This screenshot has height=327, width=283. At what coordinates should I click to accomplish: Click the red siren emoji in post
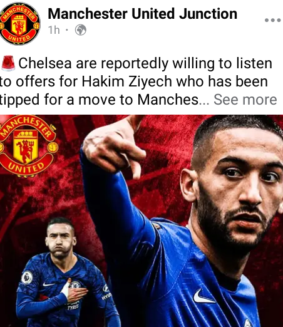[8, 63]
